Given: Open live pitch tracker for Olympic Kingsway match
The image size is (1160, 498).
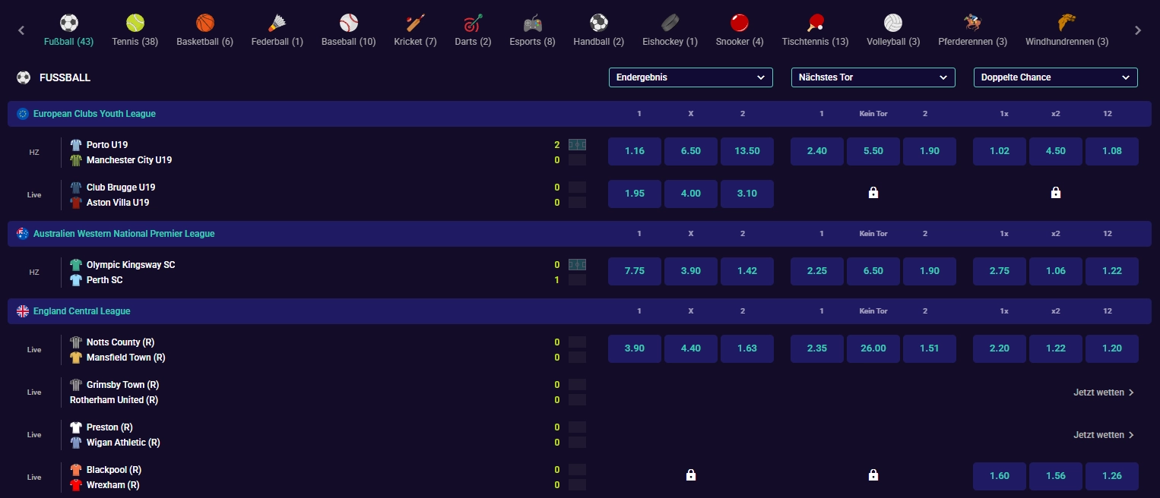Looking at the screenshot, I should pyautogui.click(x=578, y=264).
